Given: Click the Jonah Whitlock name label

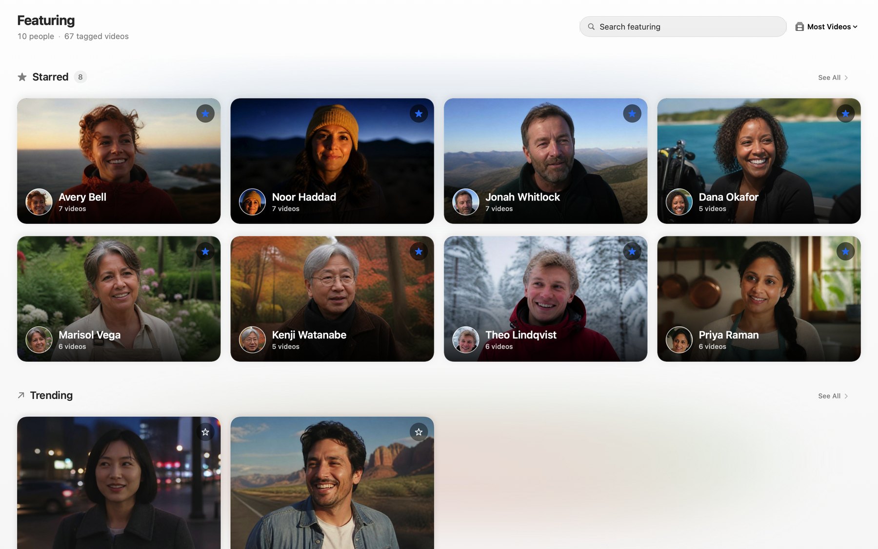Looking at the screenshot, I should [x=522, y=197].
